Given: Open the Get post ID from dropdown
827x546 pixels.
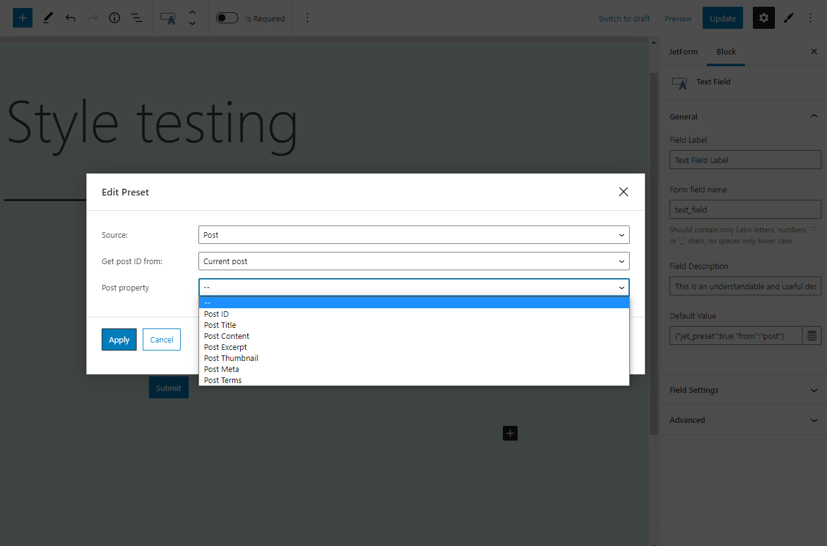Looking at the screenshot, I should (413, 261).
